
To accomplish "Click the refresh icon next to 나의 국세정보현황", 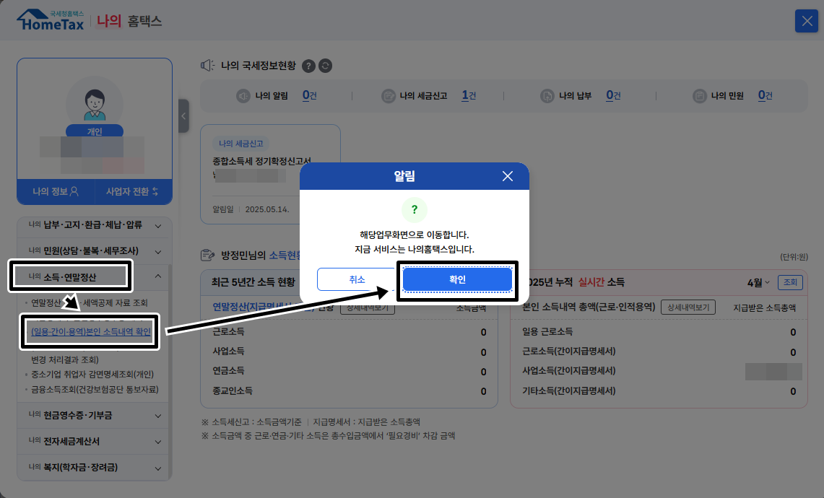I will click(x=324, y=66).
